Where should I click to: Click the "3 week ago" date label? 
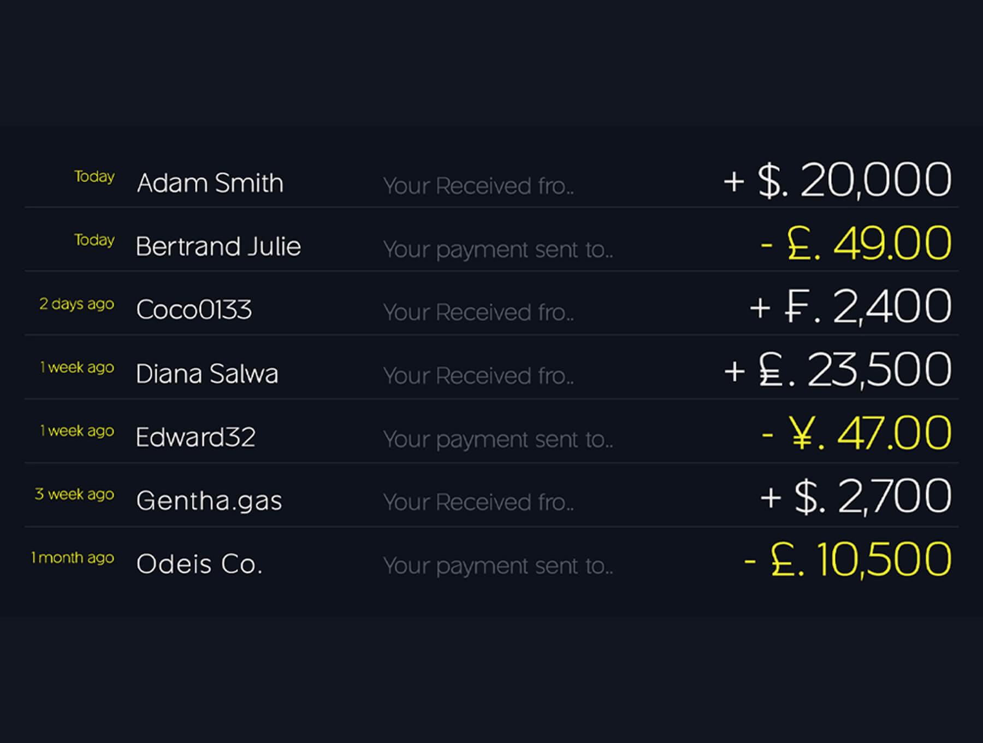pyautogui.click(x=74, y=494)
